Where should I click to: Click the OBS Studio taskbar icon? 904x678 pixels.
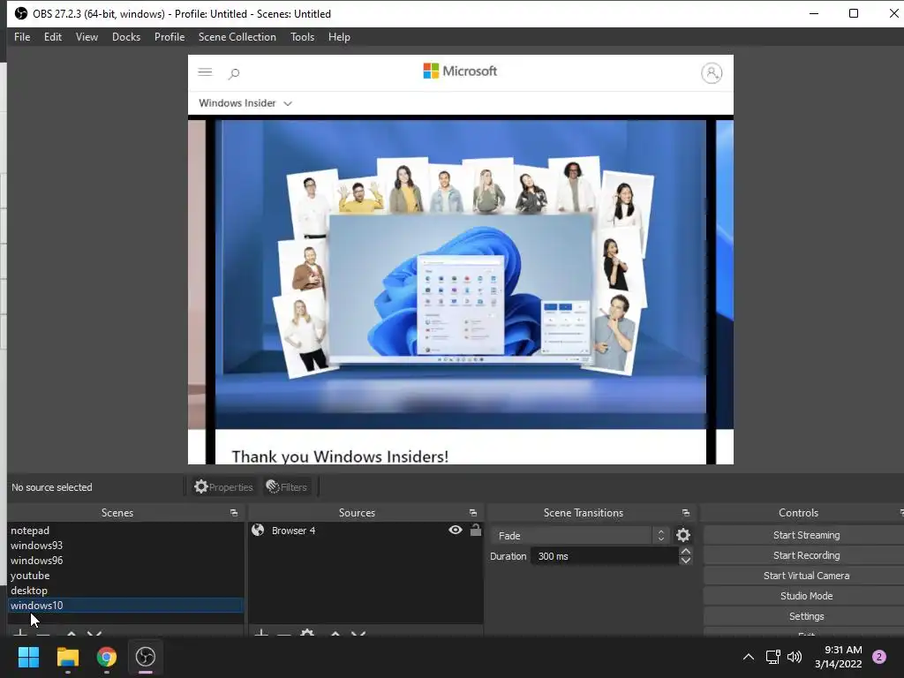(x=146, y=656)
